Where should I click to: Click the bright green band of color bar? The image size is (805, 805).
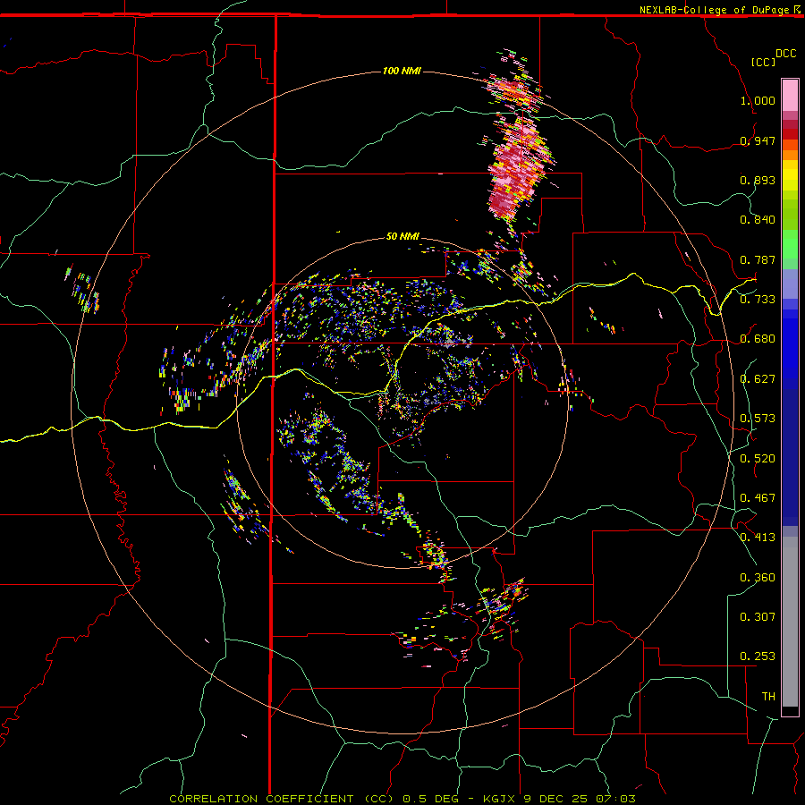(x=790, y=244)
